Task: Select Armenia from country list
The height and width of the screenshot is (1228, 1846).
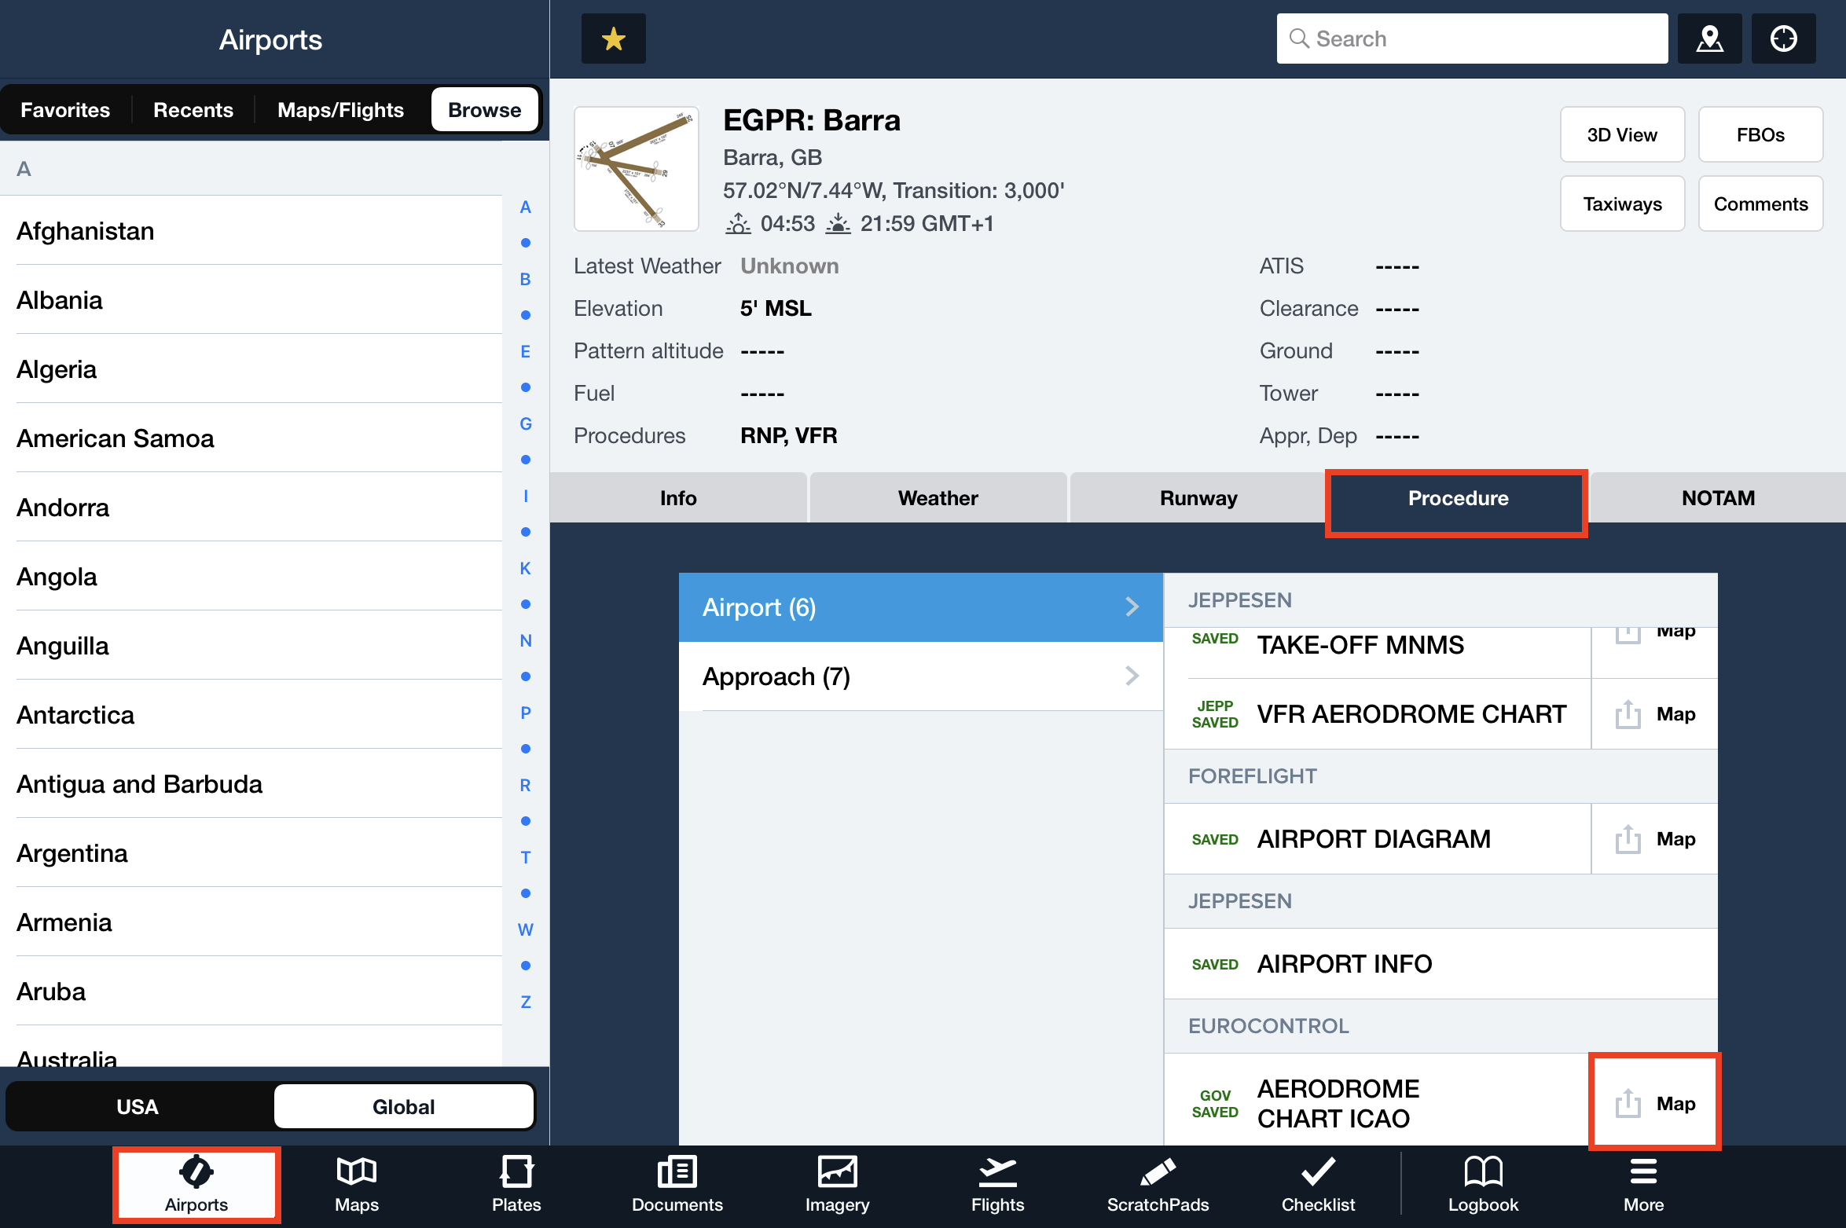Action: point(251,922)
